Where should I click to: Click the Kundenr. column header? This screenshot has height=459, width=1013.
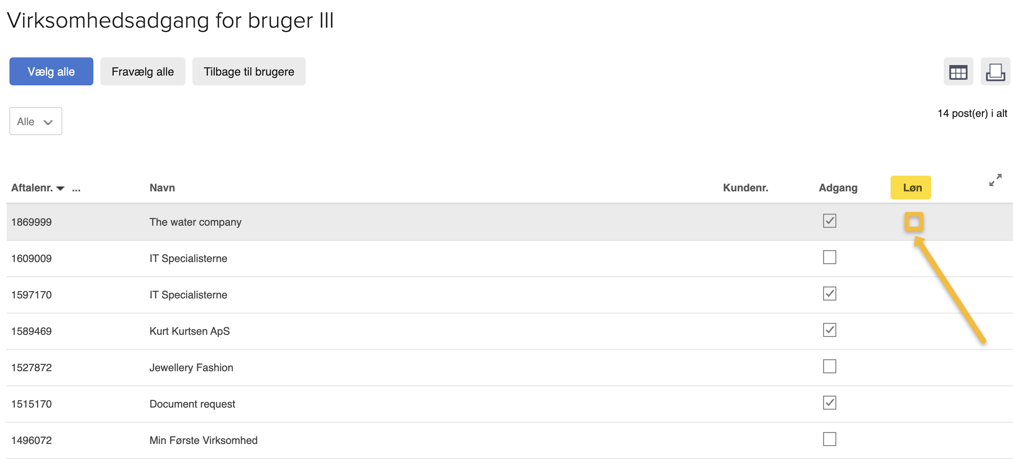[x=745, y=188]
